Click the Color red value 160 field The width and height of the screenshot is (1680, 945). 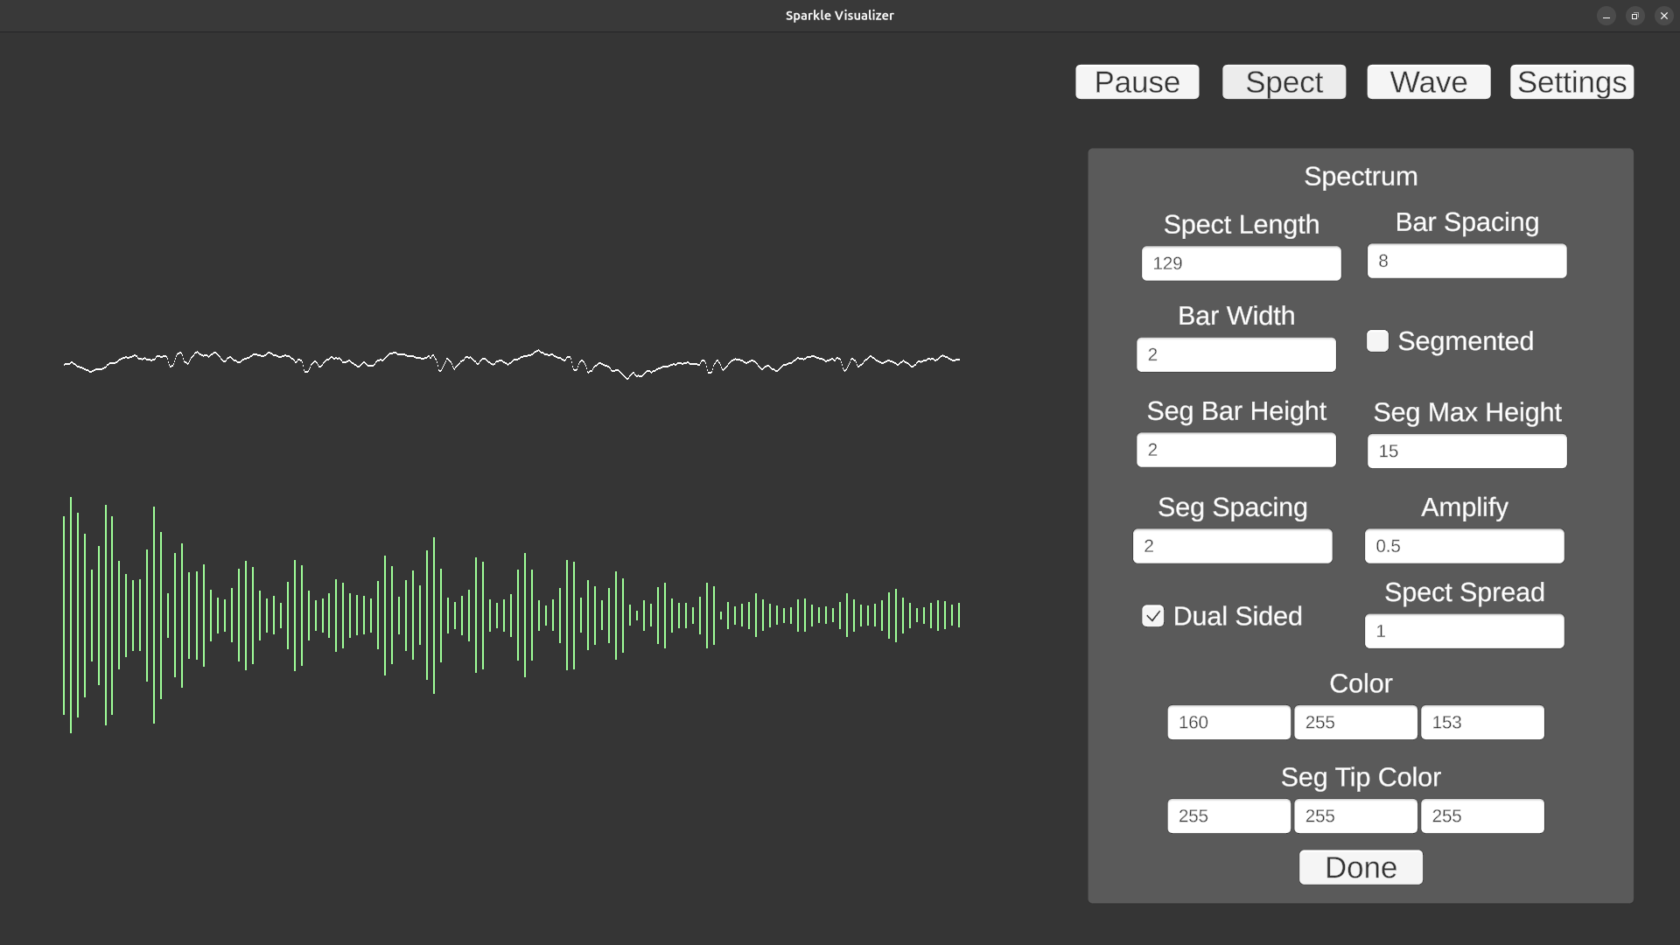(1228, 723)
